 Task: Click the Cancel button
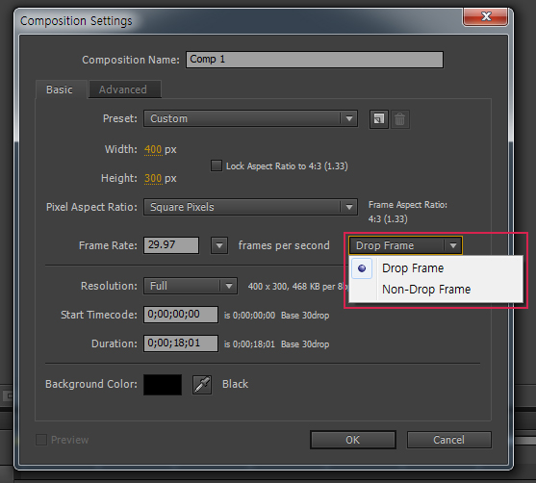pyautogui.click(x=449, y=440)
